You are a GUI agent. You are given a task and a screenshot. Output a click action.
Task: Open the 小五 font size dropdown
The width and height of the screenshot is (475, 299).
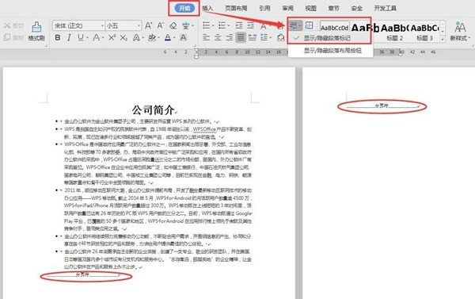123,26
